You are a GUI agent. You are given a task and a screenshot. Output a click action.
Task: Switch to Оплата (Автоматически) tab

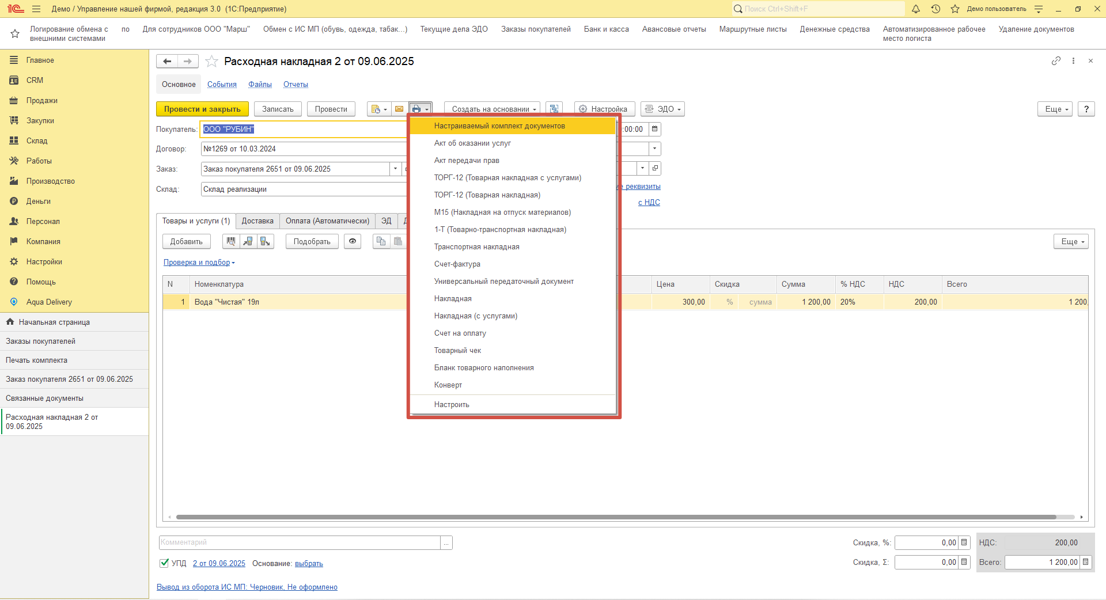click(327, 221)
